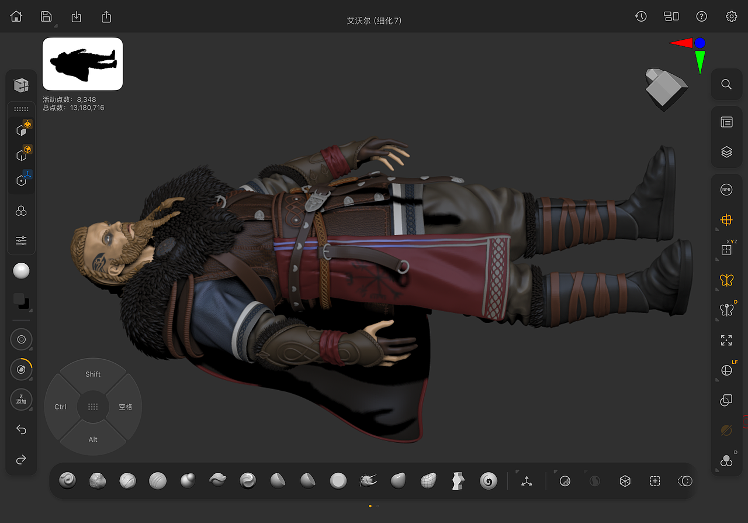Click the blue axis dot
Screen dimensions: 748x523
700,43
